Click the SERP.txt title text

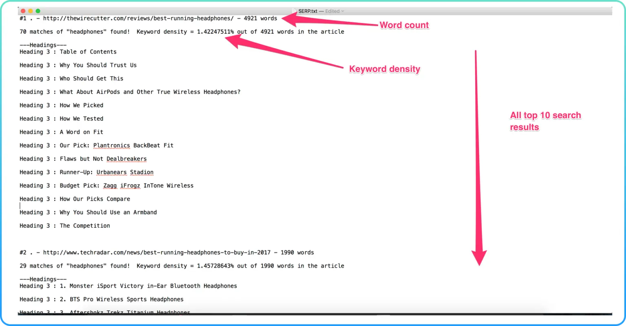pos(308,11)
